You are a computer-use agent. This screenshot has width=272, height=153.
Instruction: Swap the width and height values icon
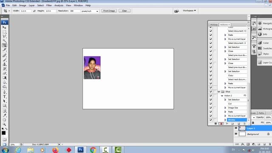pyautogui.click(x=34, y=11)
